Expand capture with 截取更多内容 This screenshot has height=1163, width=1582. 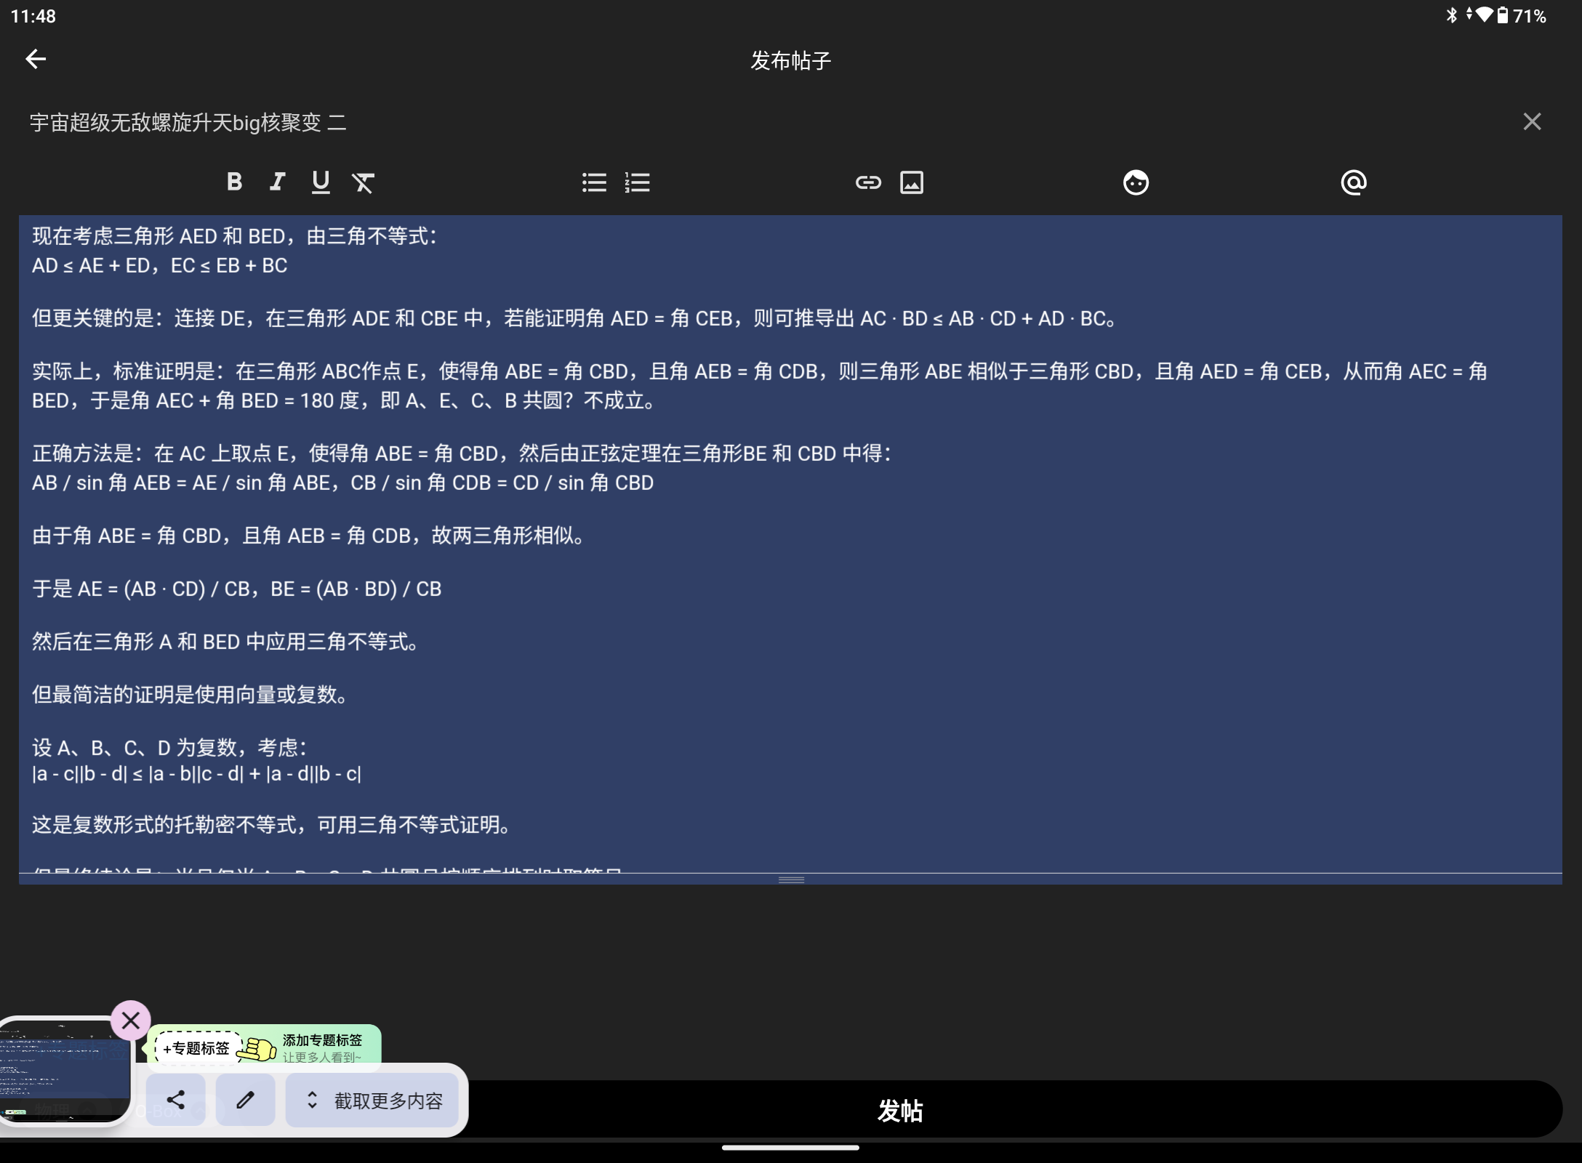point(373,1100)
